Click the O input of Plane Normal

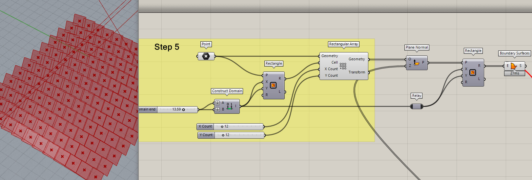pos(410,59)
